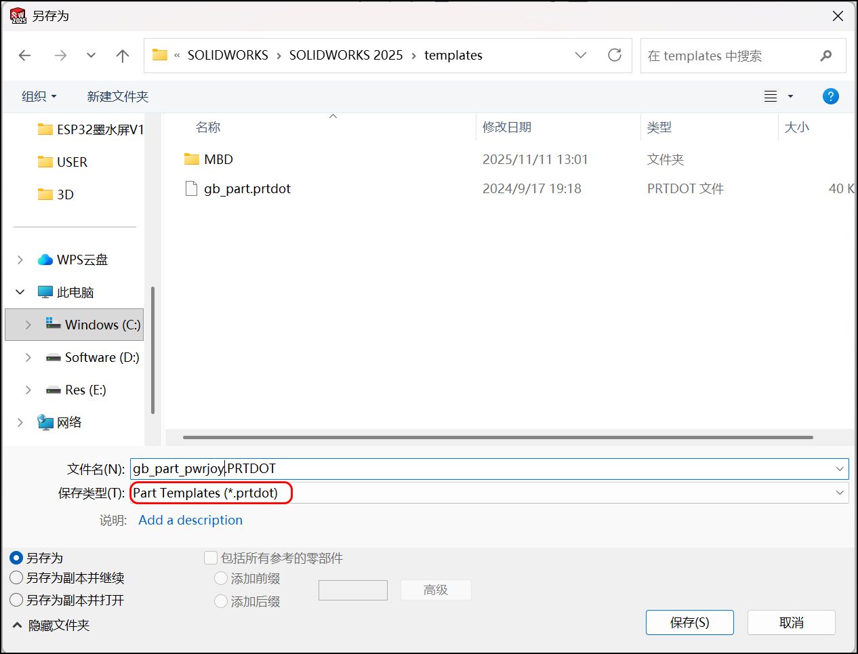Select 网络 in navigation pane
Viewport: 858px width, 654px height.
(60, 422)
